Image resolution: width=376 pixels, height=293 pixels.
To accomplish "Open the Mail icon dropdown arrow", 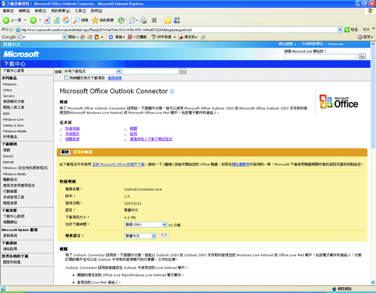I will 137,21.
